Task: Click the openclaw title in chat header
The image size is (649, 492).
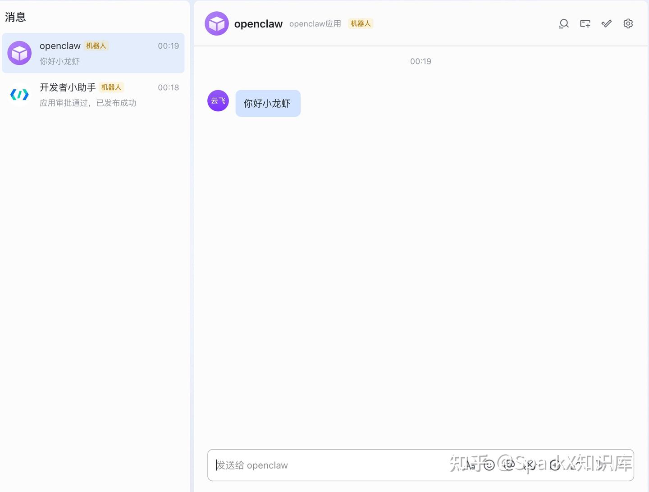Action: click(x=258, y=24)
